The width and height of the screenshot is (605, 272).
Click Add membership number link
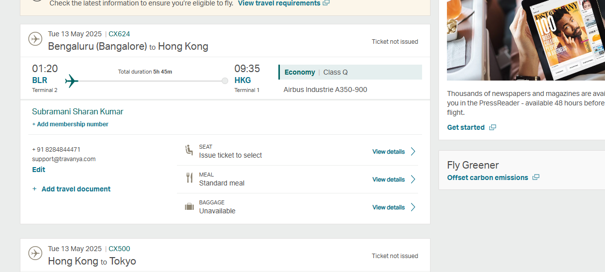coord(70,124)
